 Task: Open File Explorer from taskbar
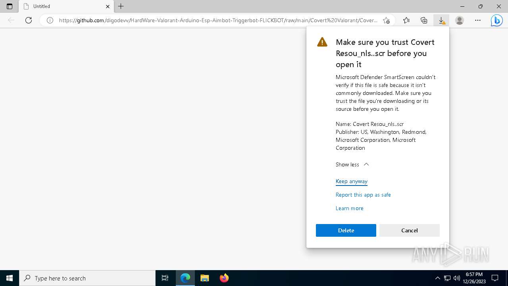(205, 278)
